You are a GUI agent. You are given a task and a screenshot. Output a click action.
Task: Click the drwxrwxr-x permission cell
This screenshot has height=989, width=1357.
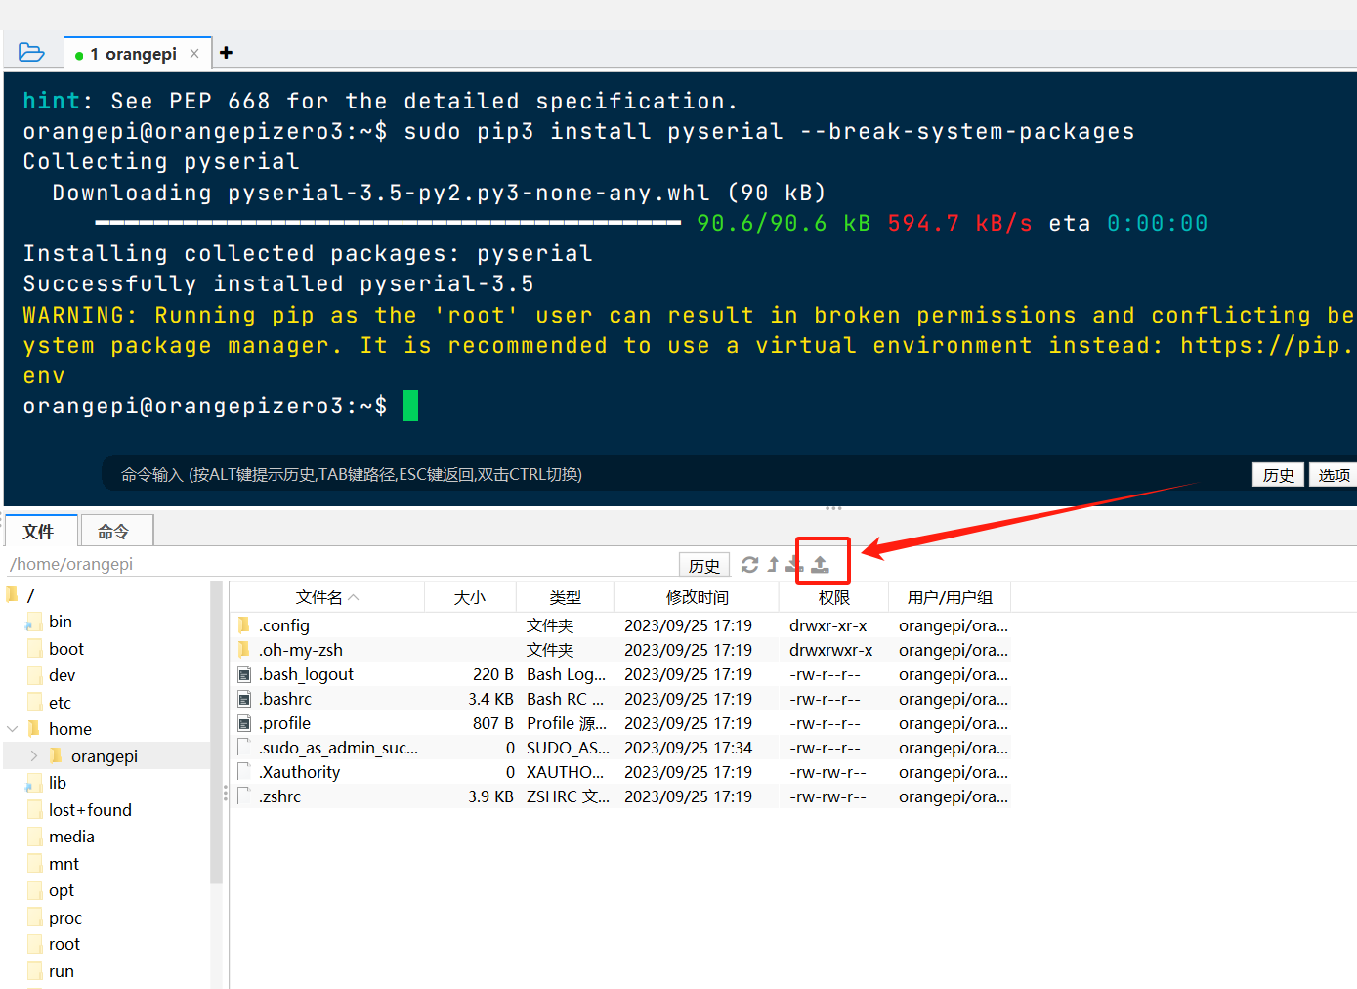point(831,650)
